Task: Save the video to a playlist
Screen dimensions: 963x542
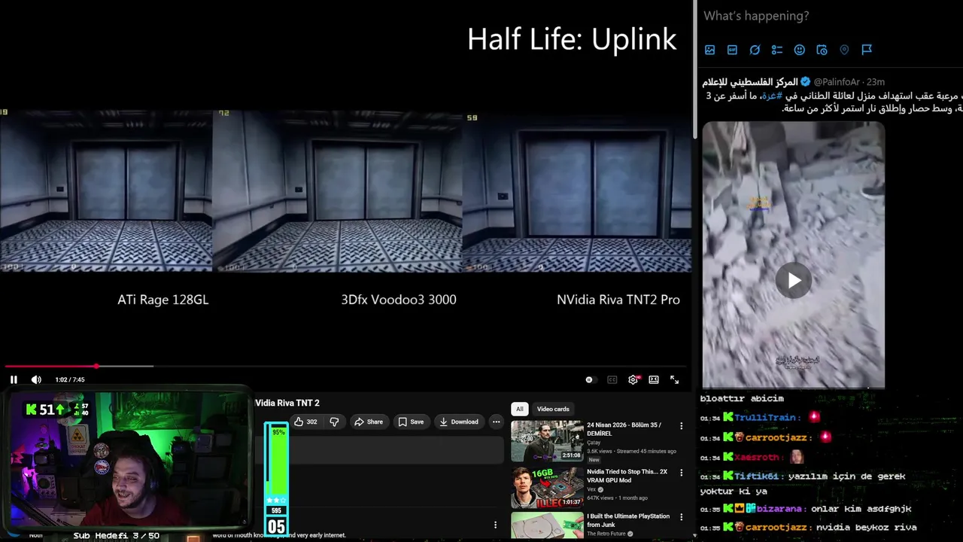Action: (411, 422)
